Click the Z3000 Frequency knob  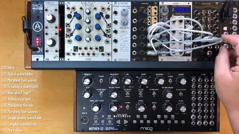pyautogui.click(x=164, y=10)
